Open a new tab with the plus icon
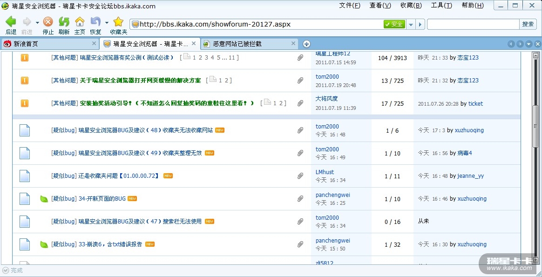The width and height of the screenshot is (542, 277). point(306,44)
